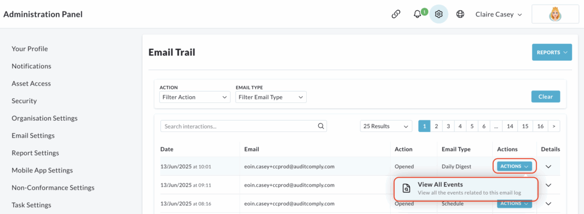Screen dimensions: 584x214
Task: Open the notifications bell icon
Action: click(x=417, y=14)
